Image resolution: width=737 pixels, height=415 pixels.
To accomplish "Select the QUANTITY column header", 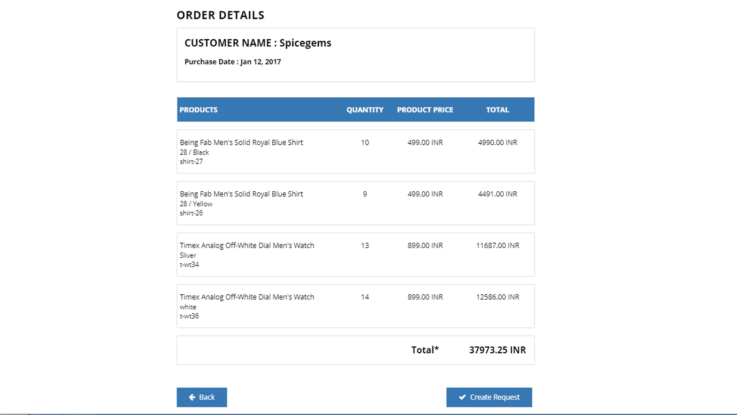I will (365, 110).
